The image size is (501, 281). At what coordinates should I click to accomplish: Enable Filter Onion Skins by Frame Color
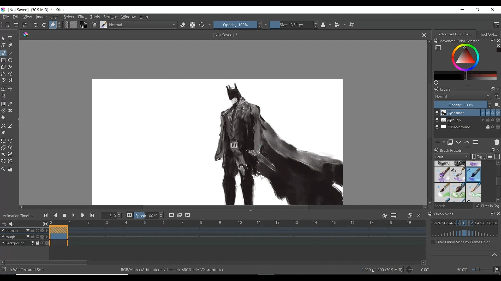(433, 242)
